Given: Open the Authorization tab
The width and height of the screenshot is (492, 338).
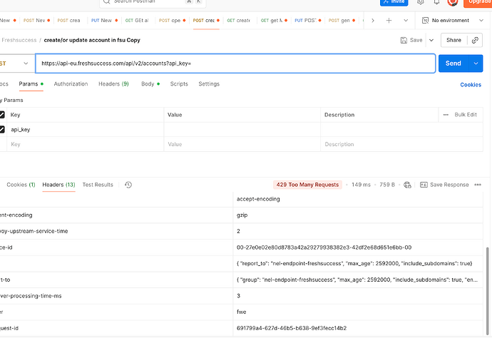Looking at the screenshot, I should tap(71, 84).
